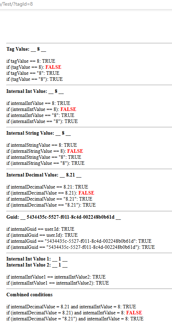Click the red FALSE in Combined conditions
Viewport: 172px width, 325px height.
(x=134, y=313)
